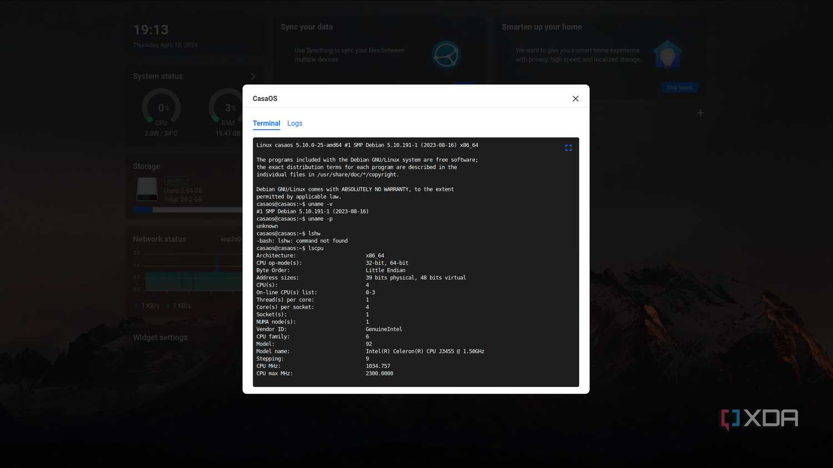Close the CasaOS terminal dialog

(575, 99)
